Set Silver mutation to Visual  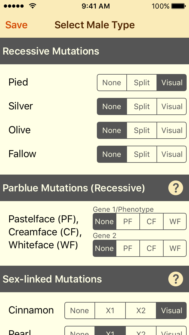pyautogui.click(x=172, y=106)
